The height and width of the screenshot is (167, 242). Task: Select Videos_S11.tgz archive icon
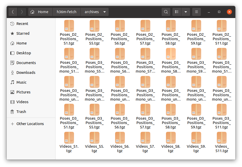pyautogui.click(x=222, y=138)
